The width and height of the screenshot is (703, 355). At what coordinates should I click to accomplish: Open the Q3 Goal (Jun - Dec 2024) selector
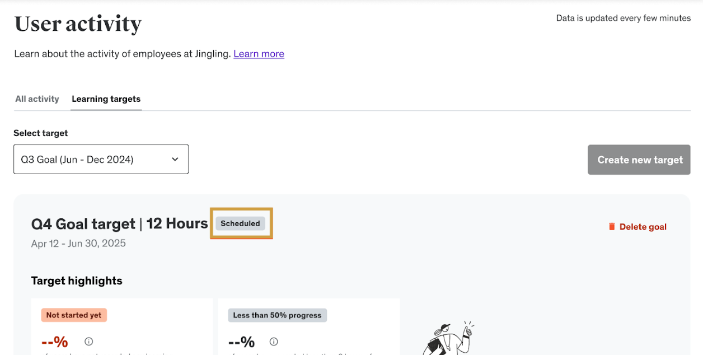[x=101, y=159]
